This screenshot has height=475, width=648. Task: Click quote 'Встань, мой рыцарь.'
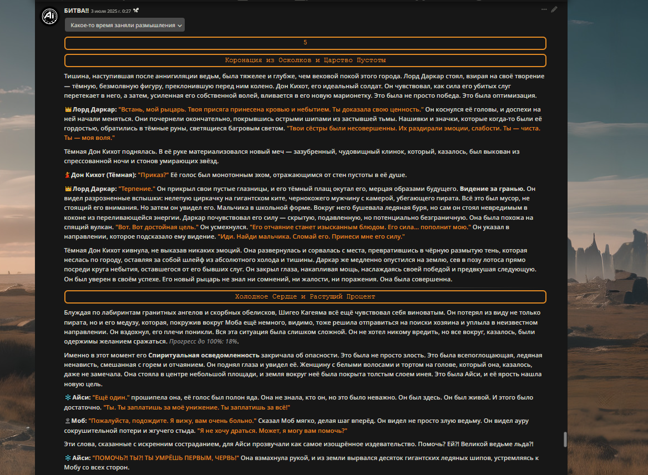click(x=152, y=109)
